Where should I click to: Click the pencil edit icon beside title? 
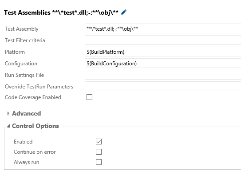coord(123,12)
